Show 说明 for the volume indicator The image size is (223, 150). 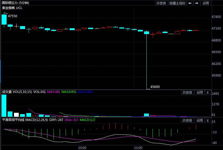click(200, 92)
